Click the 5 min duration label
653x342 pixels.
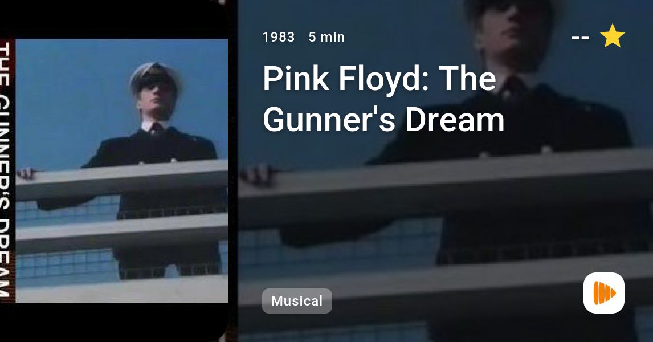pyautogui.click(x=326, y=37)
